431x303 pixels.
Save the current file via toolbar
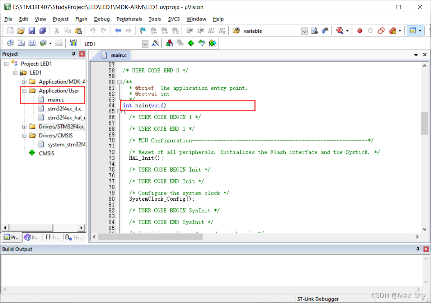tap(32, 31)
